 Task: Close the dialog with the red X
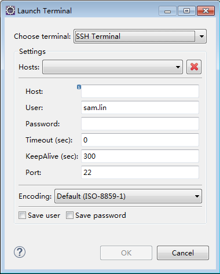tap(206, 11)
